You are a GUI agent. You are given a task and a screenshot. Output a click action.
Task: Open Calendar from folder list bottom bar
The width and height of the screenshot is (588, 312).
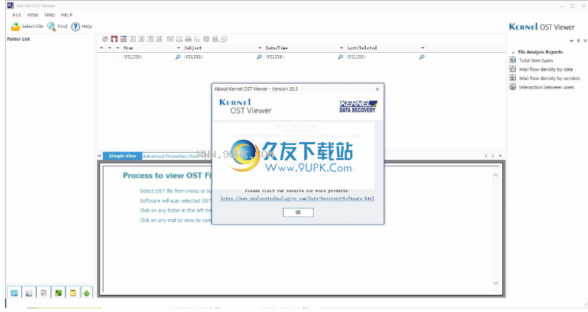[x=14, y=293]
